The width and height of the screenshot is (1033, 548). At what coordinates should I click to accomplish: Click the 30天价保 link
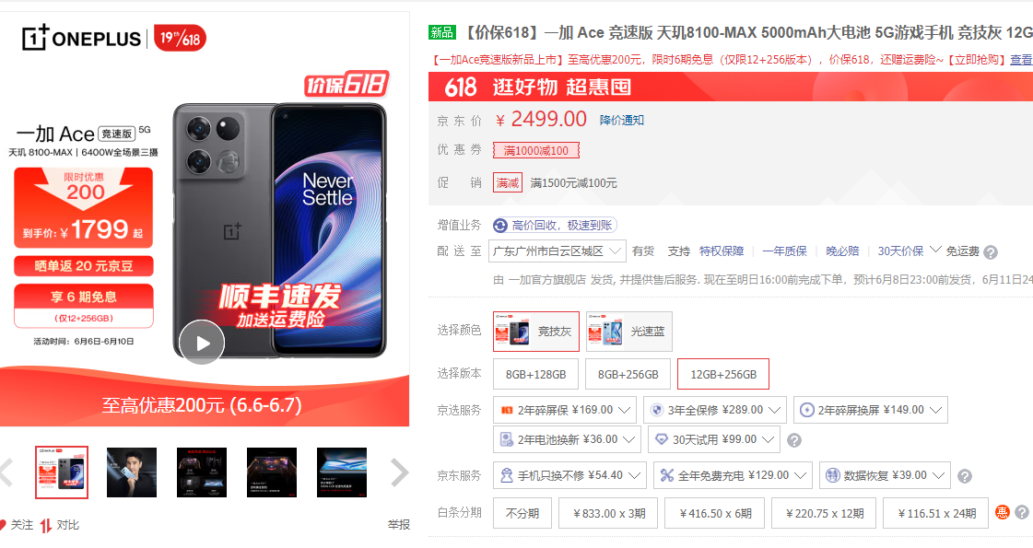point(900,251)
